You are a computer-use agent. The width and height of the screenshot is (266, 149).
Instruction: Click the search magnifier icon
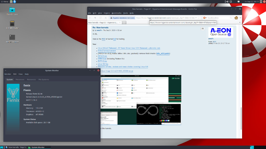tap(231, 18)
